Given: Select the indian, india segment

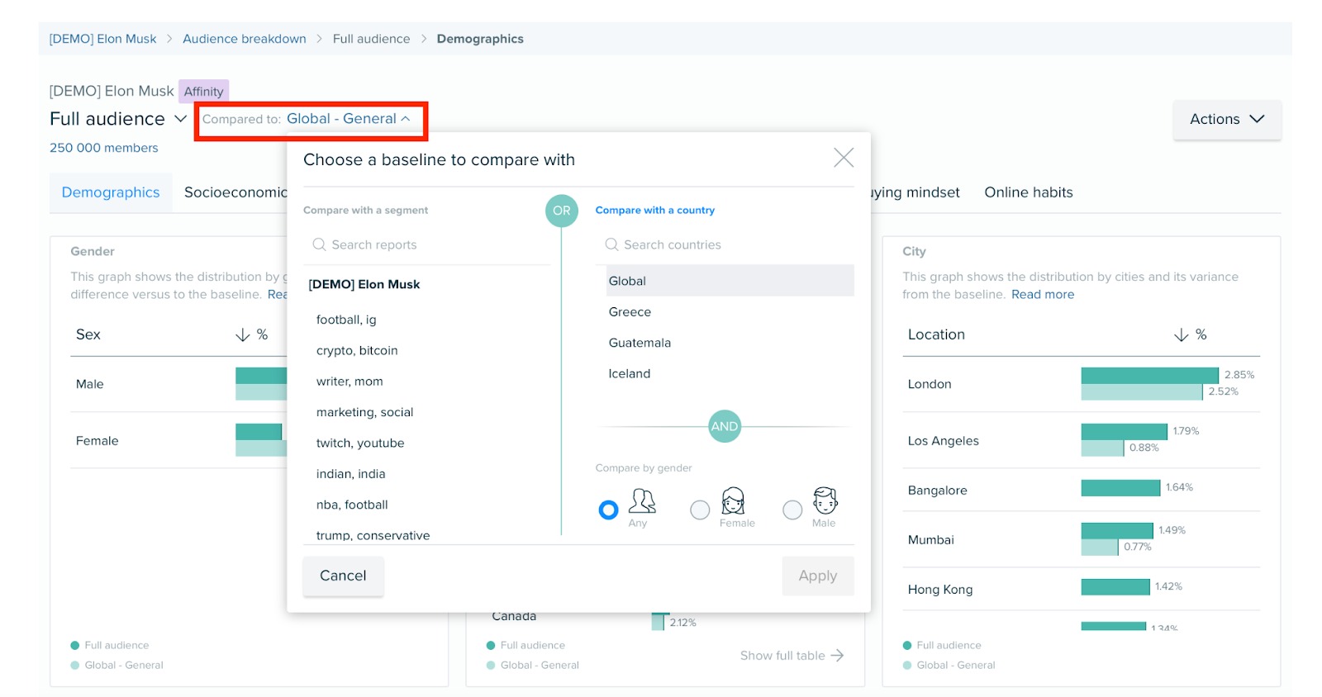Looking at the screenshot, I should tap(350, 474).
